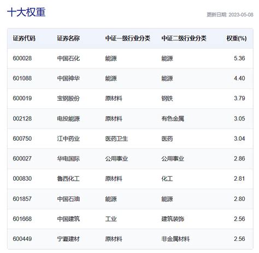
Task: Click the 非金属材料 industry cell
Action: coord(175,239)
